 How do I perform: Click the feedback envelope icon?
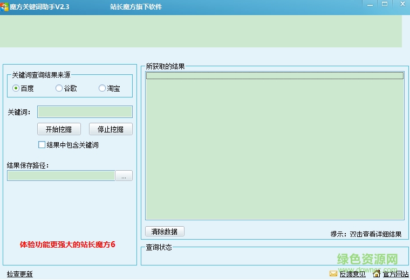333,274
